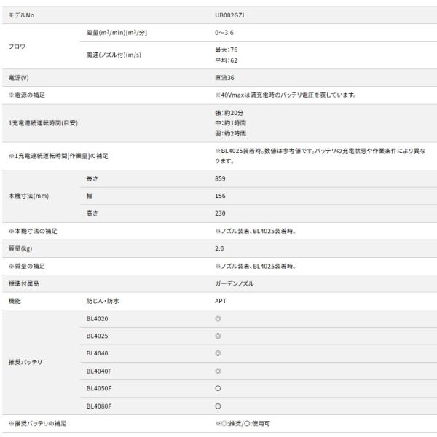Select the ◎ symbol beside BL4040F
This screenshot has height=437, width=437.
click(x=218, y=371)
